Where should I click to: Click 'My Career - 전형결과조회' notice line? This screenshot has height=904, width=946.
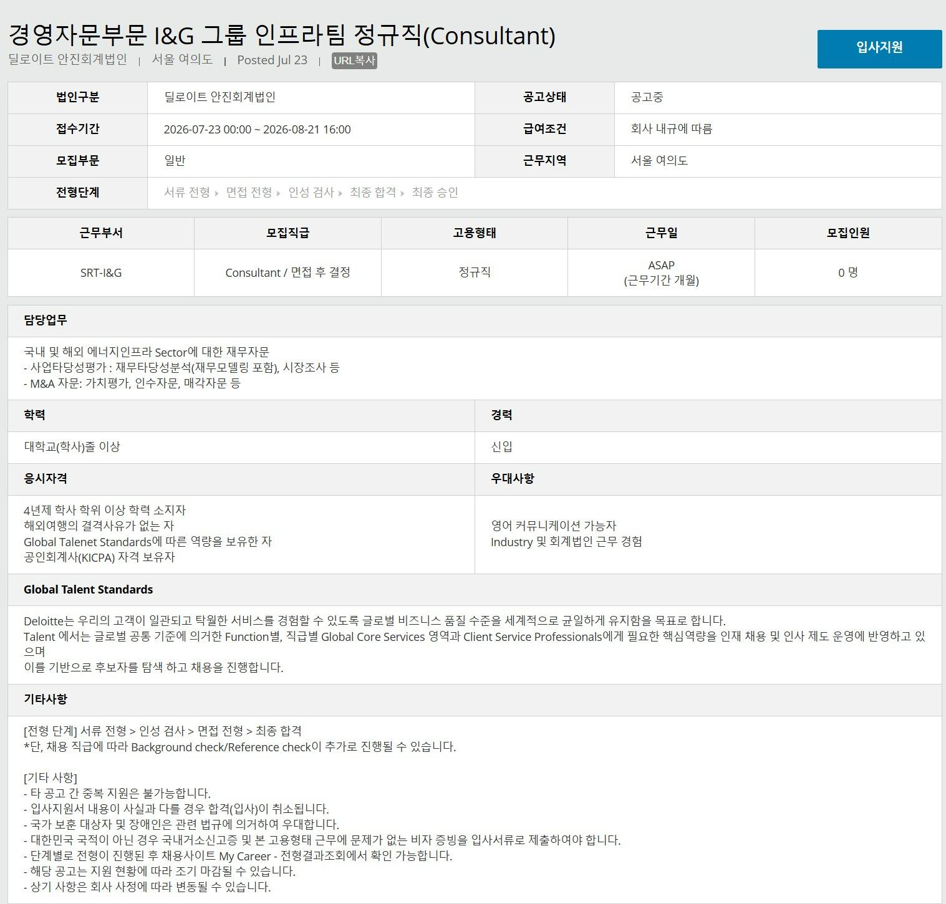(x=238, y=856)
